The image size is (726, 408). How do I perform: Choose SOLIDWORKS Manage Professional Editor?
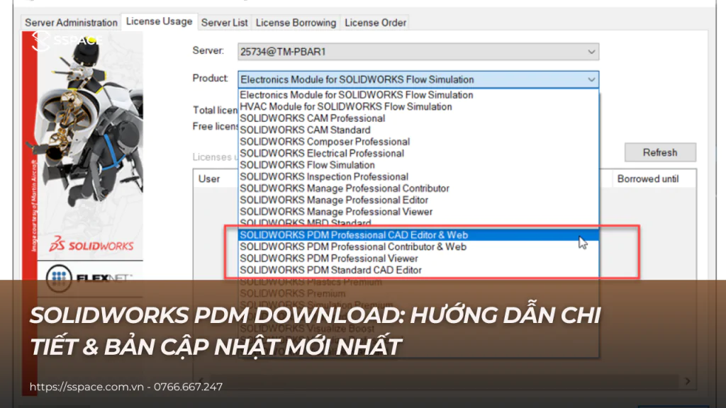pos(418,200)
